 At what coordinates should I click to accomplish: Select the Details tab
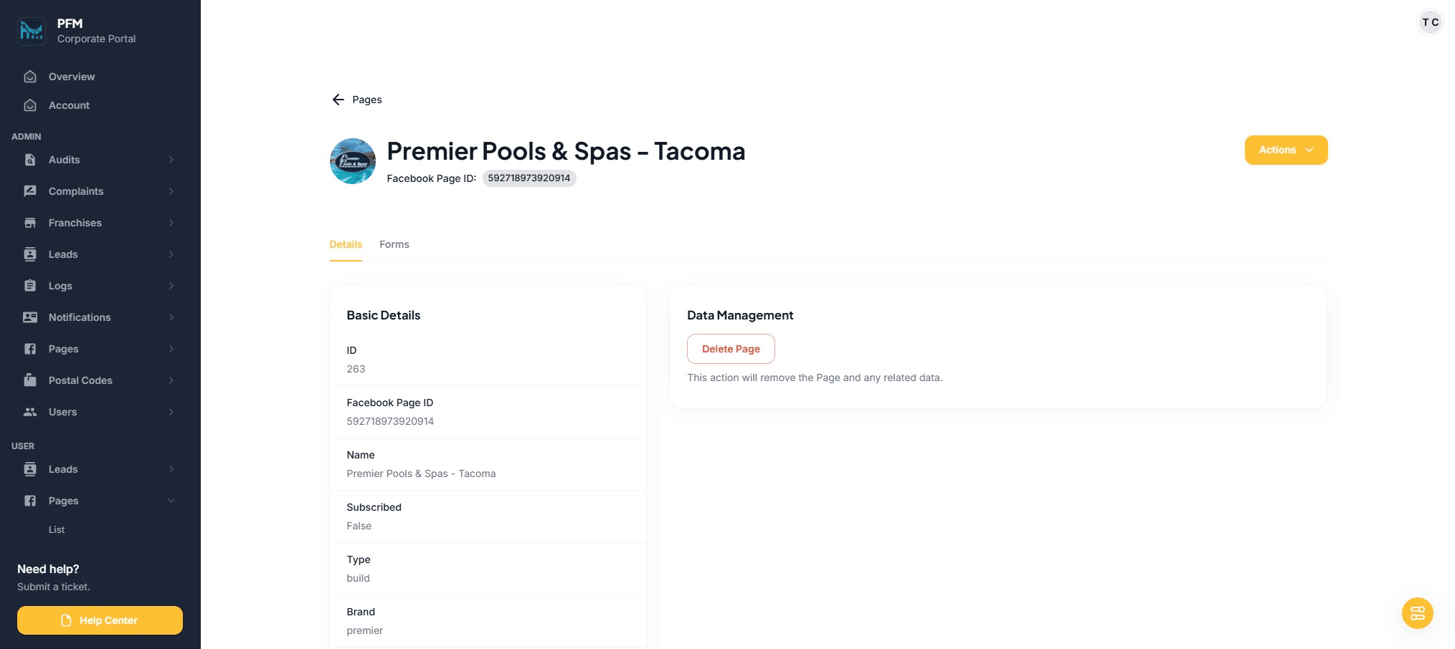pos(346,244)
